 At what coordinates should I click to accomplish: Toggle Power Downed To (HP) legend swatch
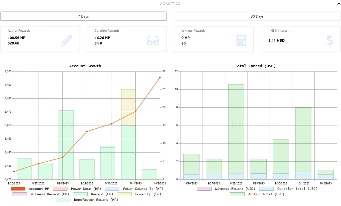pos(112,189)
